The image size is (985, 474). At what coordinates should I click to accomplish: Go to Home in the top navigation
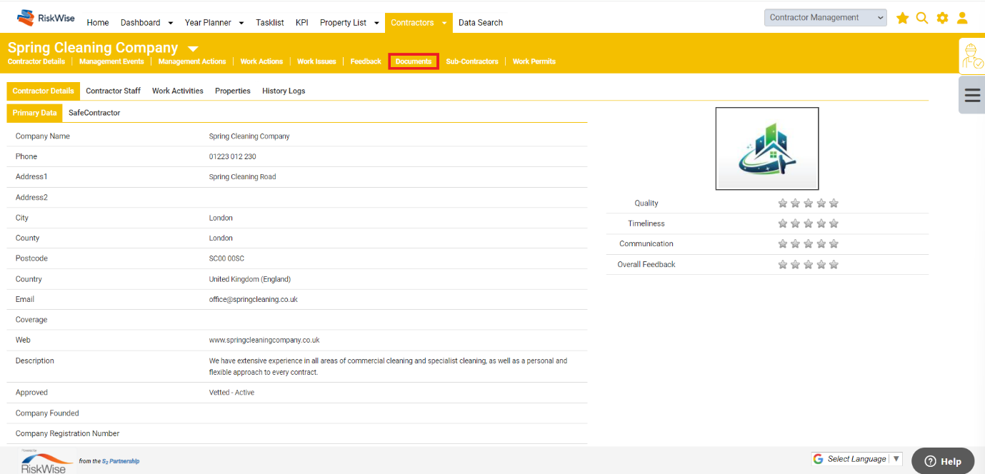98,23
